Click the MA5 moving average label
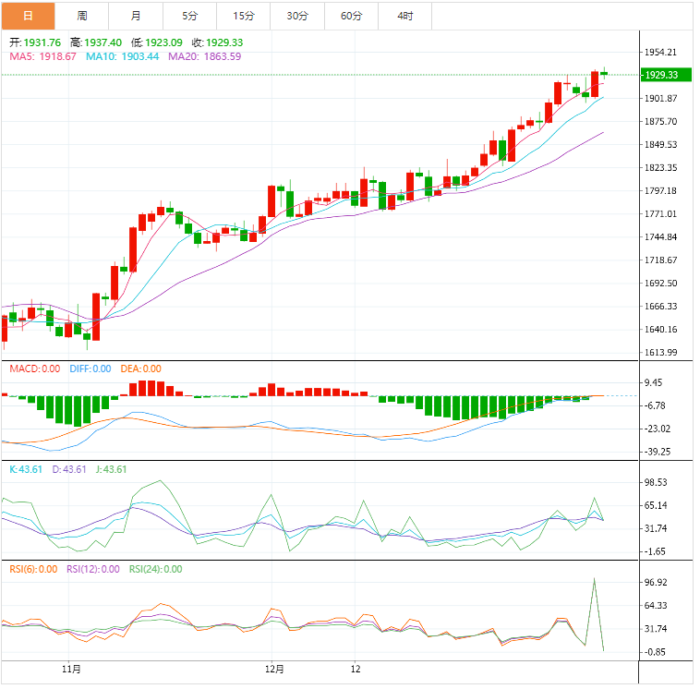The height and width of the screenshot is (689, 700). [43, 56]
